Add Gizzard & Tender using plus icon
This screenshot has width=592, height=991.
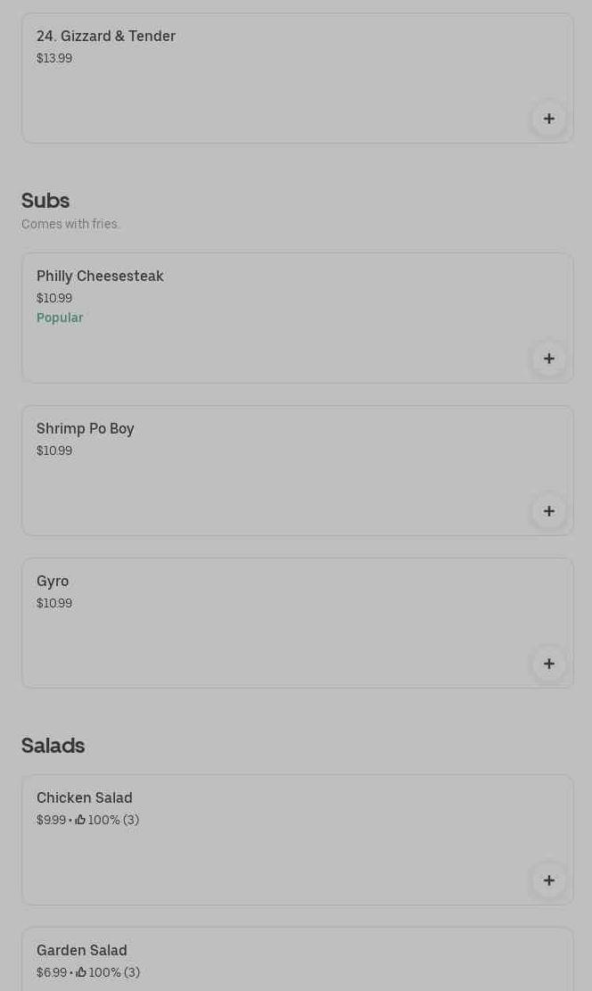[549, 119]
